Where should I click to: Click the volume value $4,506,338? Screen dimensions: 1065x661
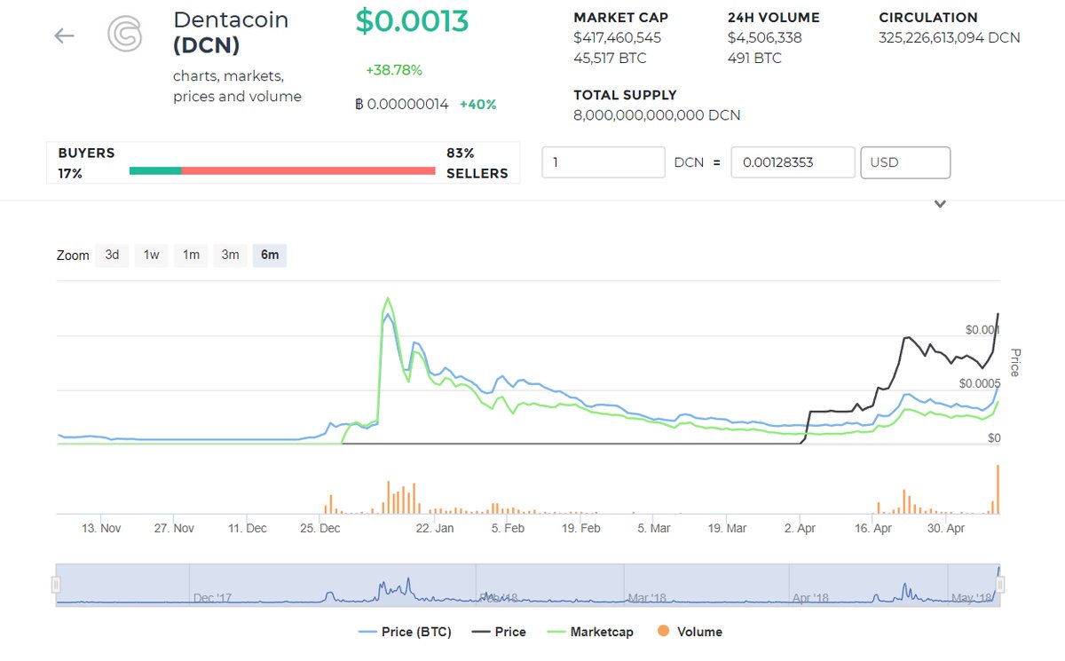(764, 38)
